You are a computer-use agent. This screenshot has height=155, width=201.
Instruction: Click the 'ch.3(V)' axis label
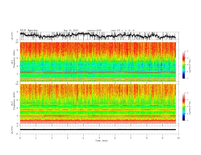[12, 130]
